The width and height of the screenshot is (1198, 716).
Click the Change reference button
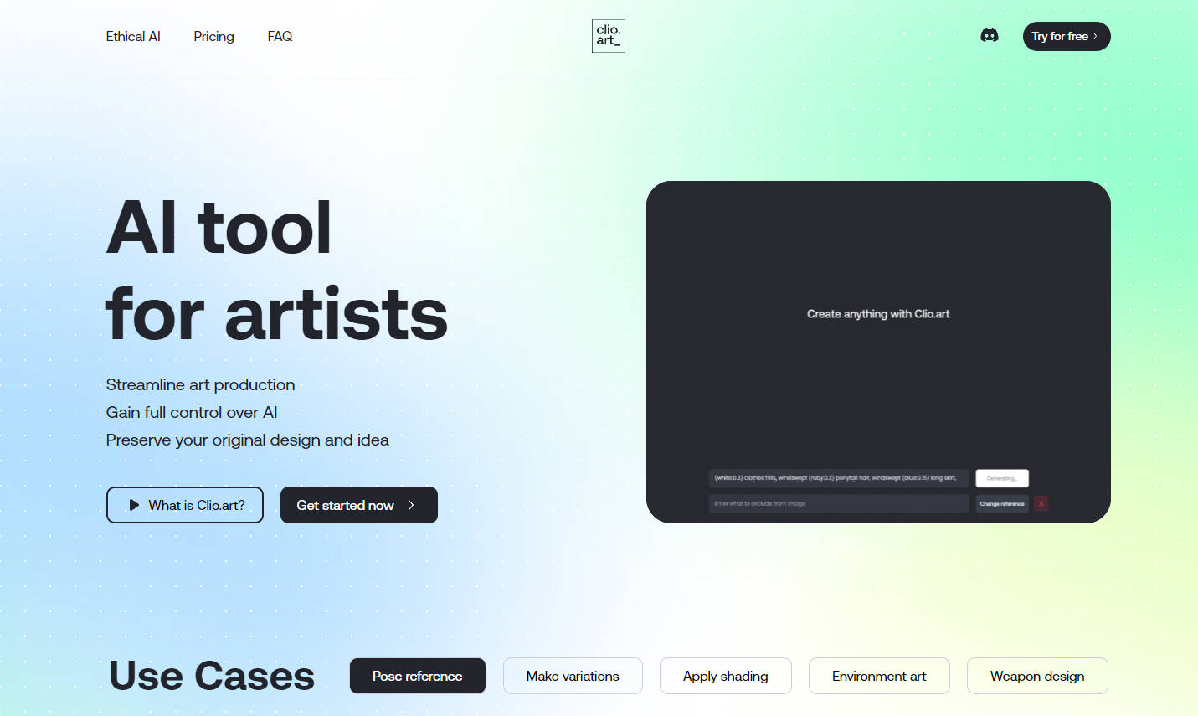(1001, 503)
